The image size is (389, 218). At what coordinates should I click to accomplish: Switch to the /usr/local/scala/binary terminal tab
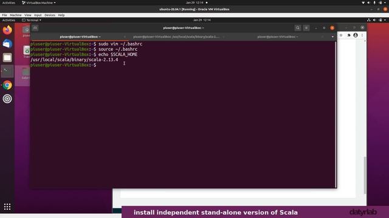[x=176, y=37]
